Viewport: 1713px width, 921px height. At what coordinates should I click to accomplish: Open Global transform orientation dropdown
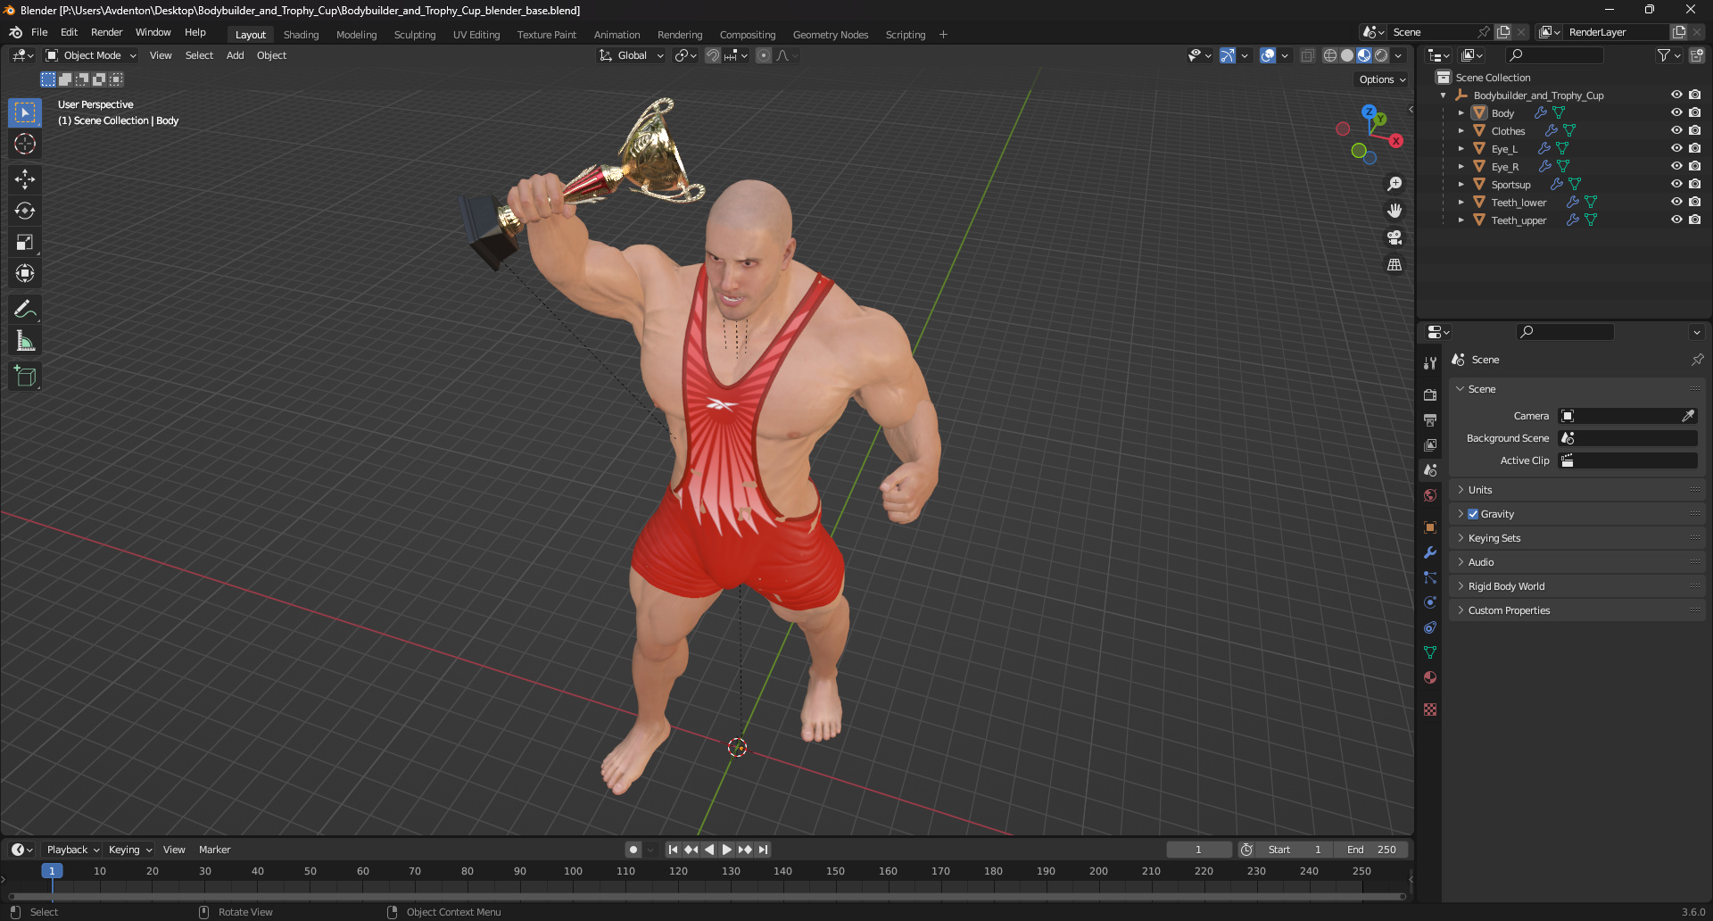pos(632,55)
